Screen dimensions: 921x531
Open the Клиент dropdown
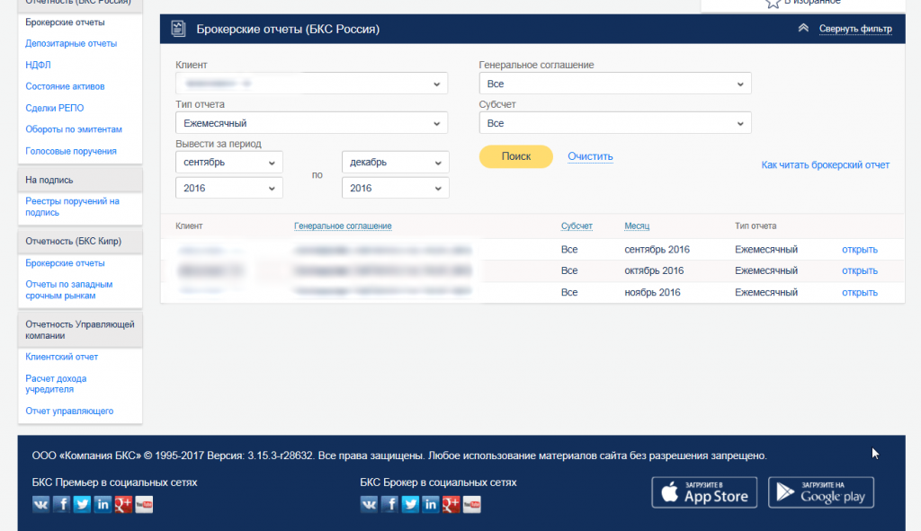point(311,84)
